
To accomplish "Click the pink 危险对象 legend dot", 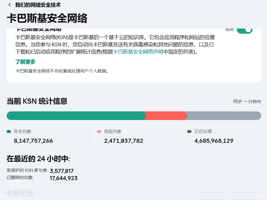I will point(99,132).
